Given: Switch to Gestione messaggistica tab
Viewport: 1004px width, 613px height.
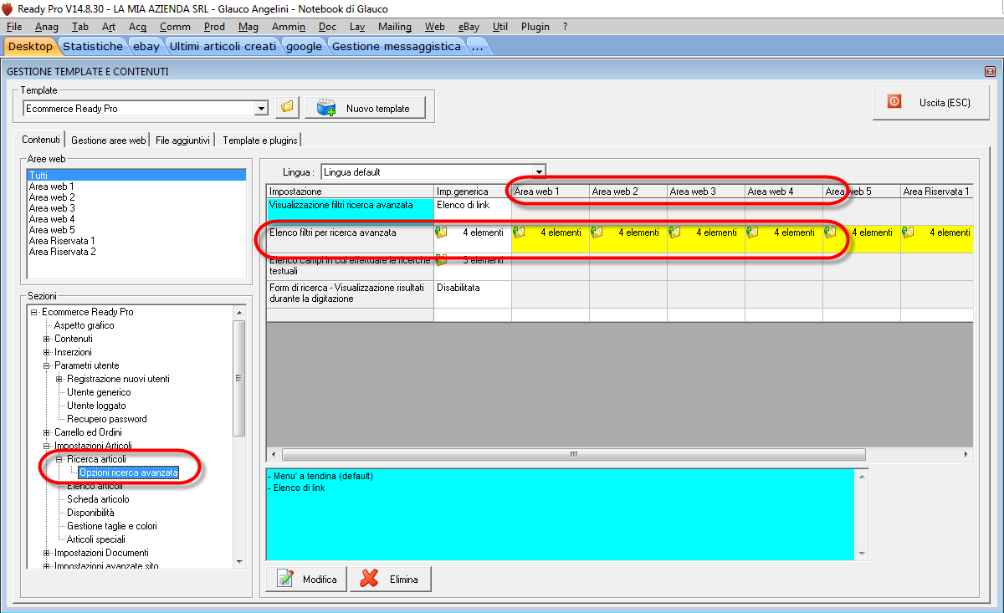Looking at the screenshot, I should pos(396,46).
